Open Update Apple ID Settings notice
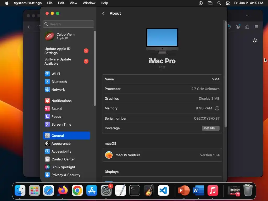Viewport: 268px width, 201px height. pyautogui.click(x=66, y=51)
